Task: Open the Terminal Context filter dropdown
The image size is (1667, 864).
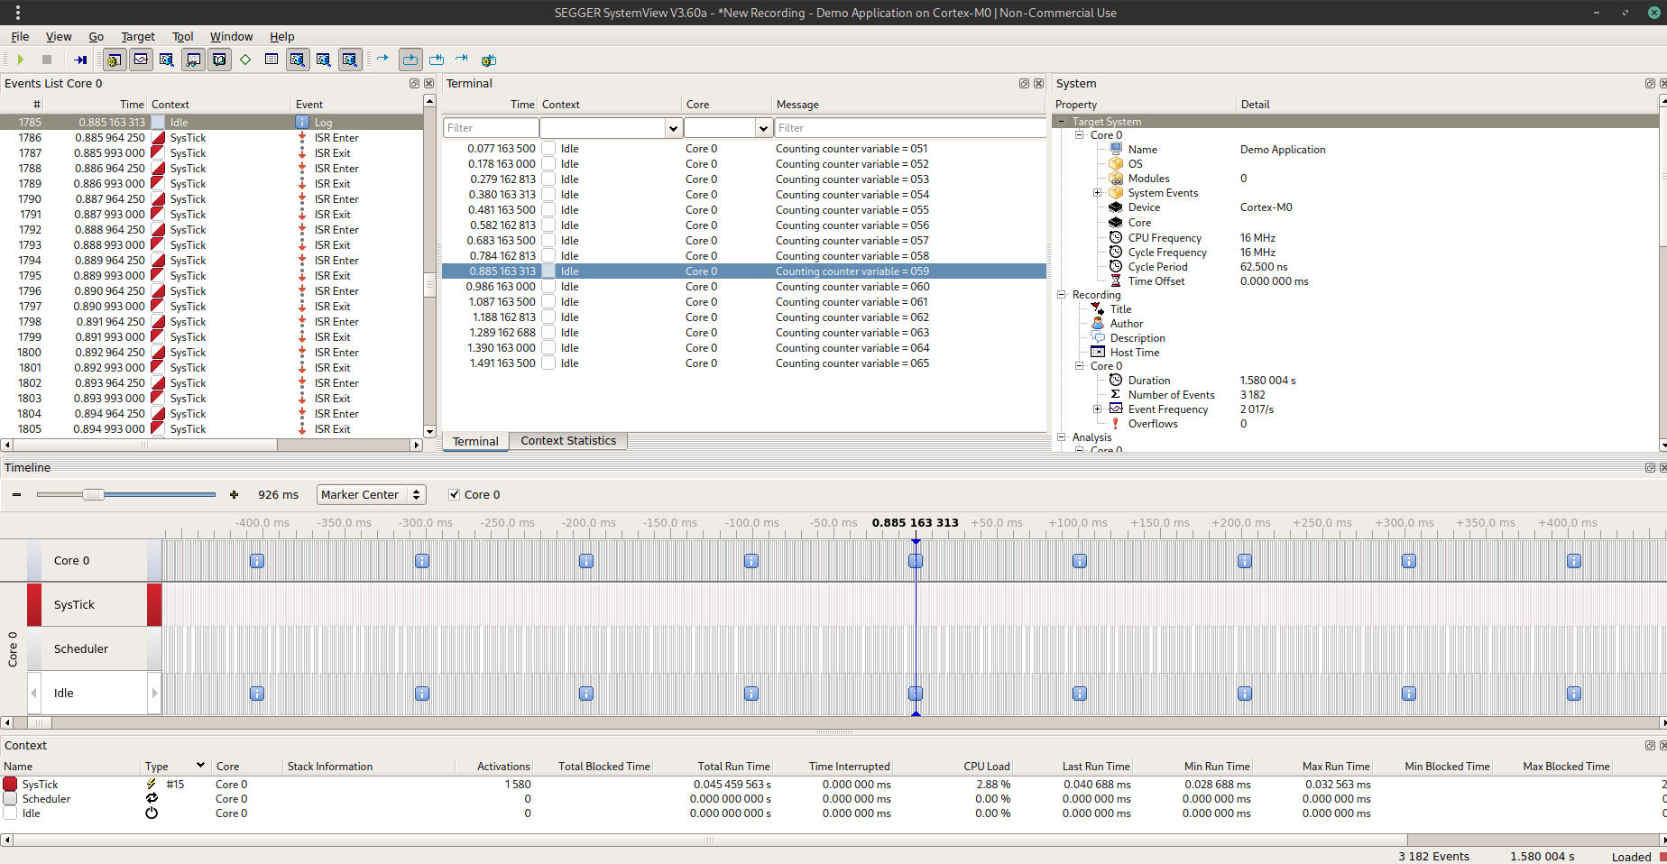Action: point(673,128)
